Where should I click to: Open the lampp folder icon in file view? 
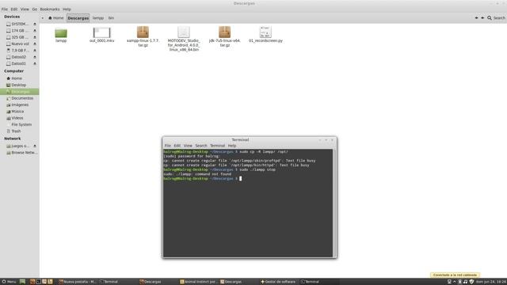click(61, 33)
